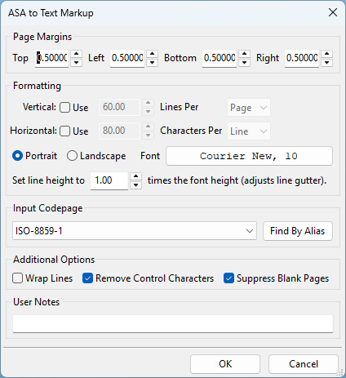
Task: Open the Characters Per Line dropdown
Action: (249, 131)
